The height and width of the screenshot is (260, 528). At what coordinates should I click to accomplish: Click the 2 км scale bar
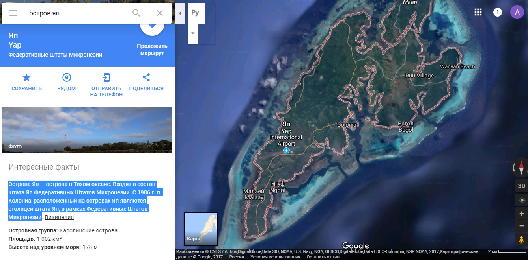(x=506, y=252)
